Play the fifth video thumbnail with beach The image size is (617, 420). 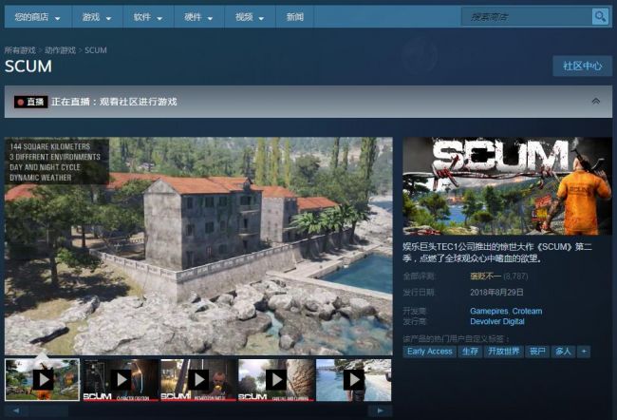[353, 379]
